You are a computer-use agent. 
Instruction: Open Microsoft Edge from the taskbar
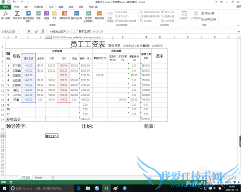79,188
